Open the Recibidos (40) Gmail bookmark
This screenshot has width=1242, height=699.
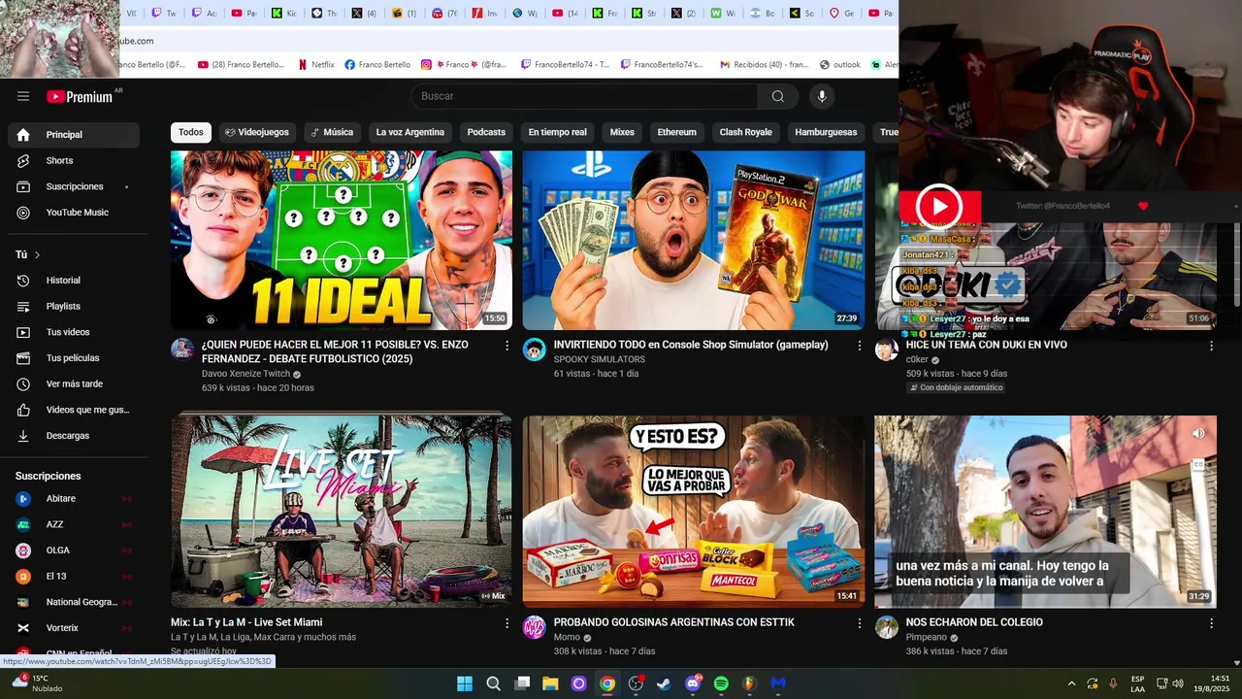click(763, 65)
